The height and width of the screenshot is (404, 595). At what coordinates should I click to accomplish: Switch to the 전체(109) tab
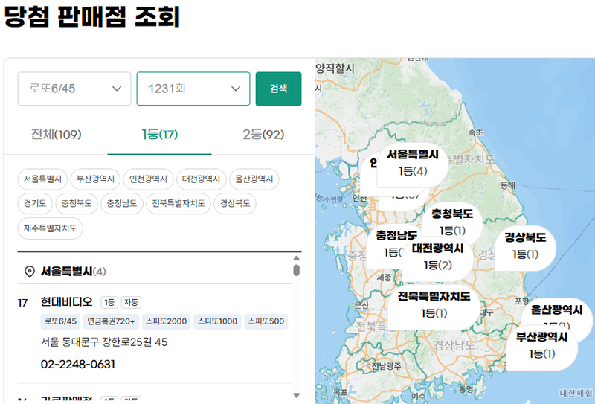pyautogui.click(x=56, y=135)
